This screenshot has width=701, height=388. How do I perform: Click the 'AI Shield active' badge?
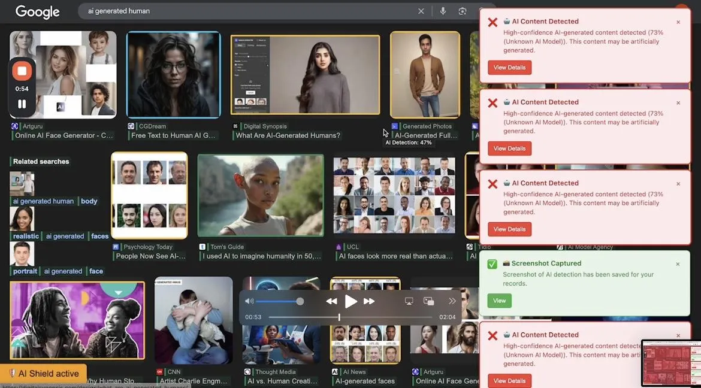pyautogui.click(x=43, y=374)
